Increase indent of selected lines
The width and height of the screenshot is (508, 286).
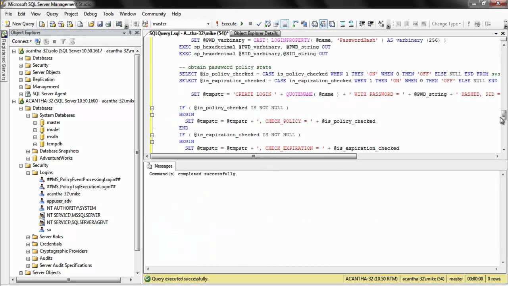coord(370,24)
